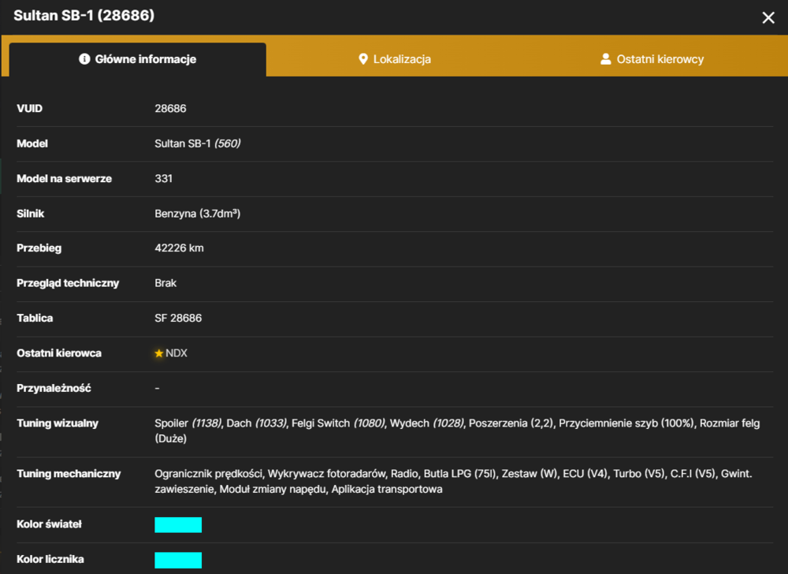The image size is (788, 574).
Task: Click the cyan Kolor licznika swatch
Action: (x=178, y=560)
